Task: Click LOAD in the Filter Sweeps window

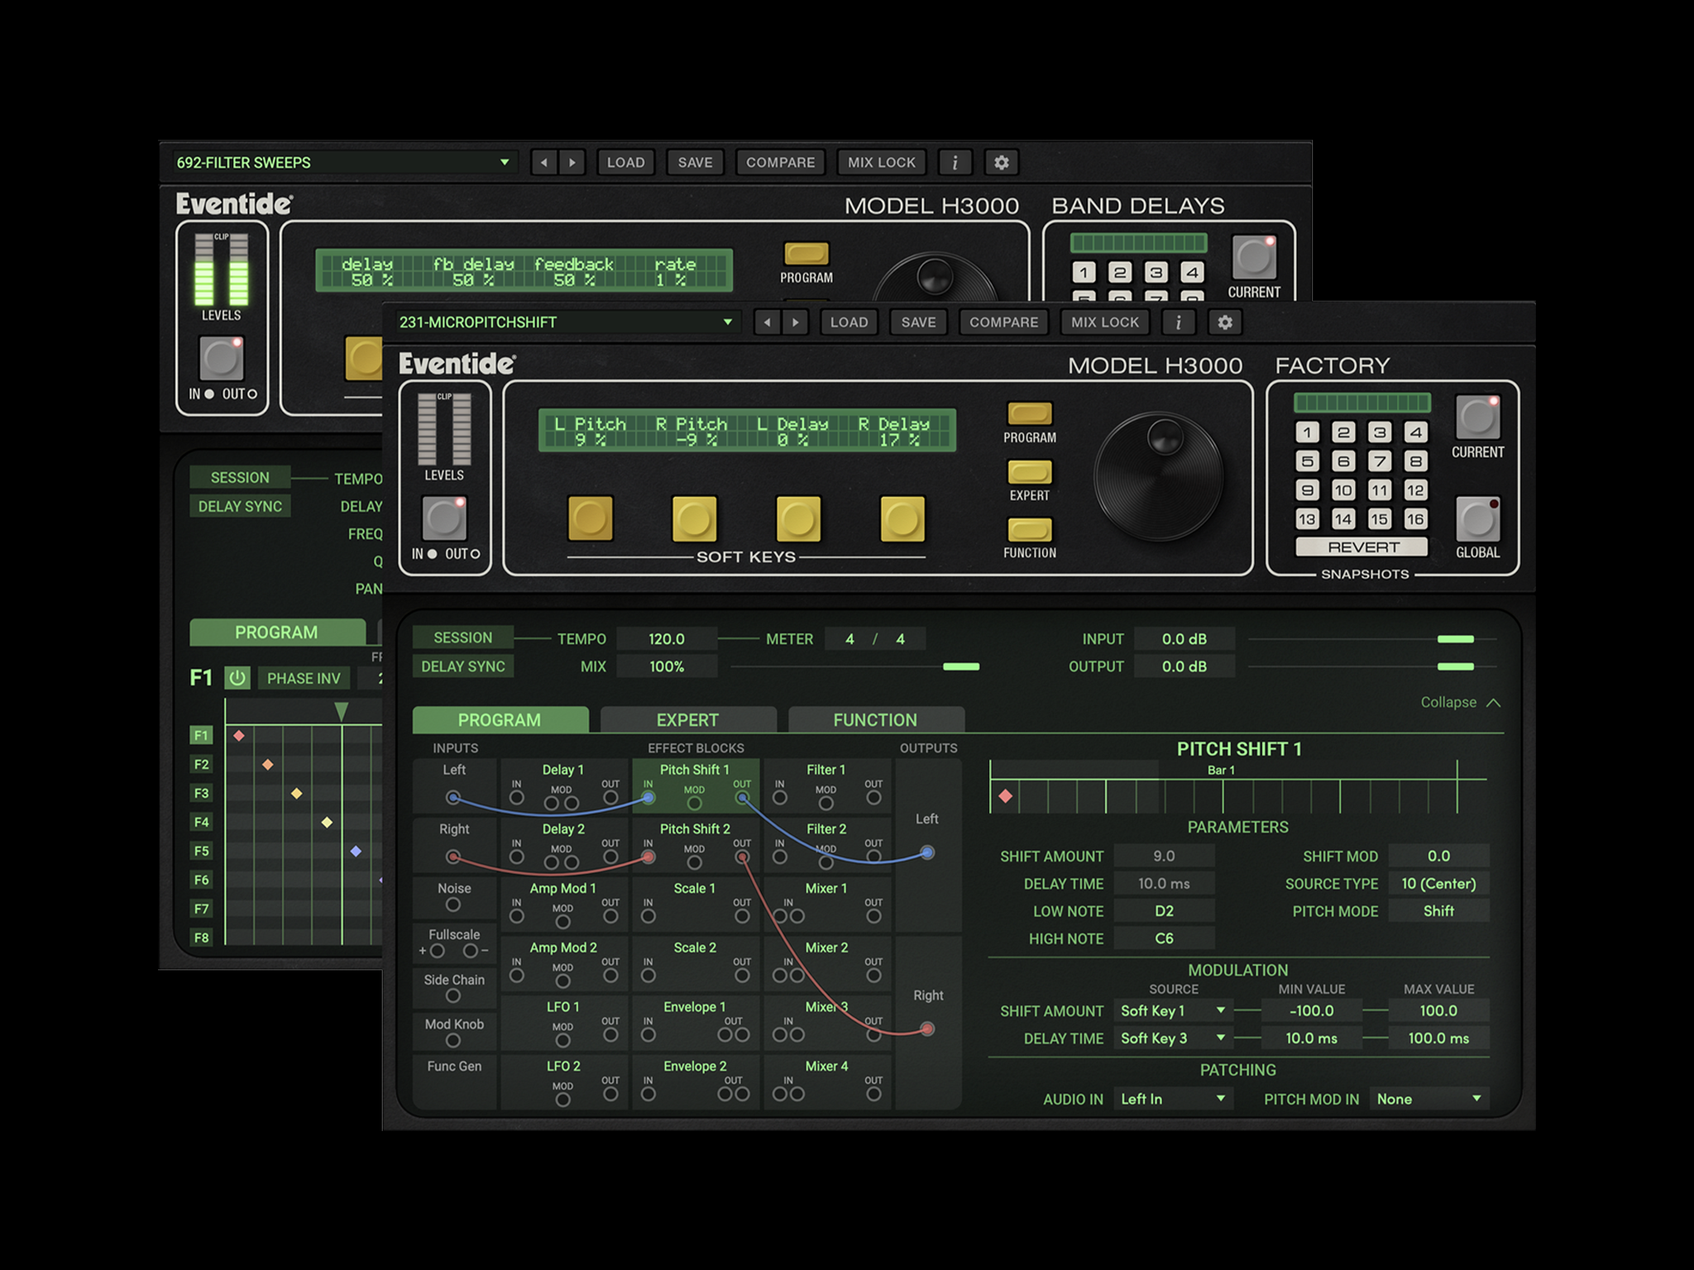Action: click(625, 162)
